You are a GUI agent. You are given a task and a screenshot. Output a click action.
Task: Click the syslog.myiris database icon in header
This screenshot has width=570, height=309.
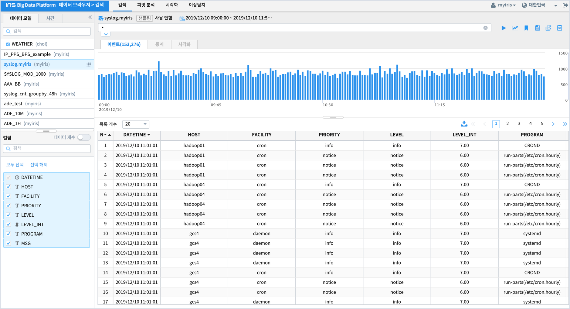tap(101, 18)
